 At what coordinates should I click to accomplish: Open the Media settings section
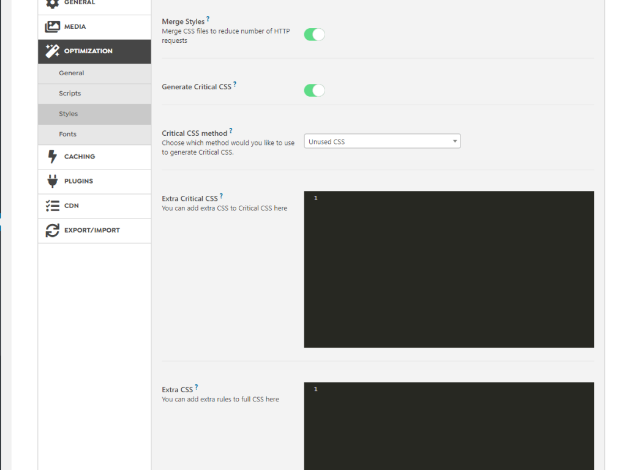[x=94, y=27]
